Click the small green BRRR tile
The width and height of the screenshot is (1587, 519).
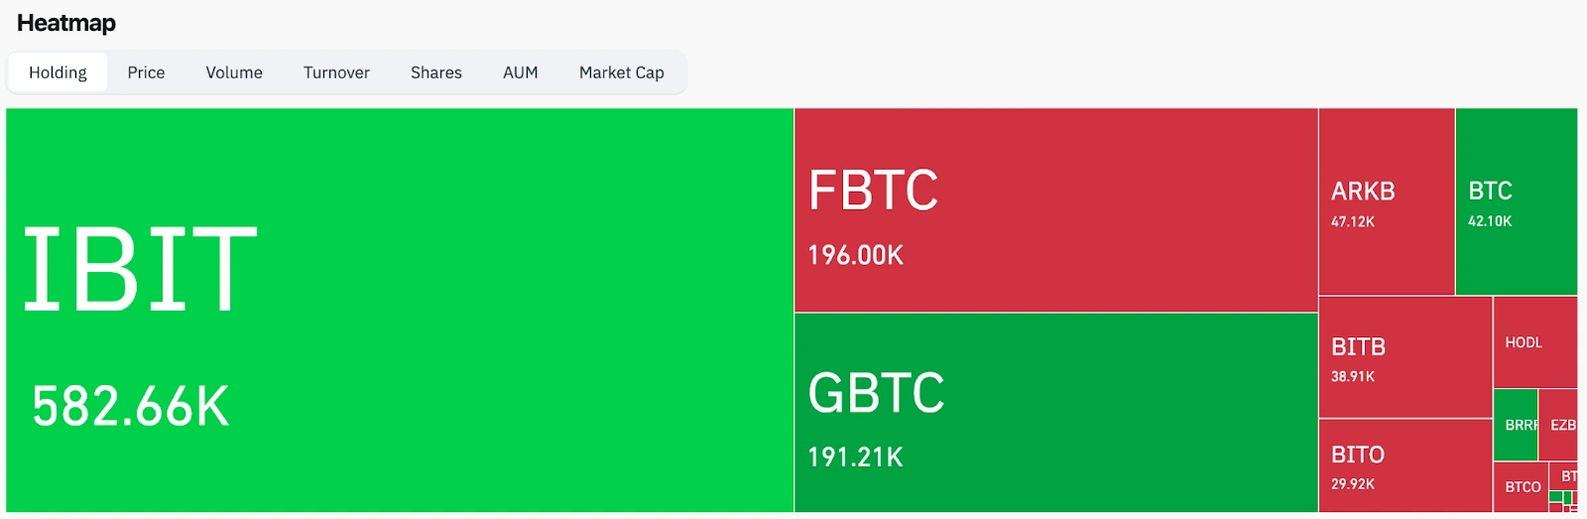(1516, 425)
